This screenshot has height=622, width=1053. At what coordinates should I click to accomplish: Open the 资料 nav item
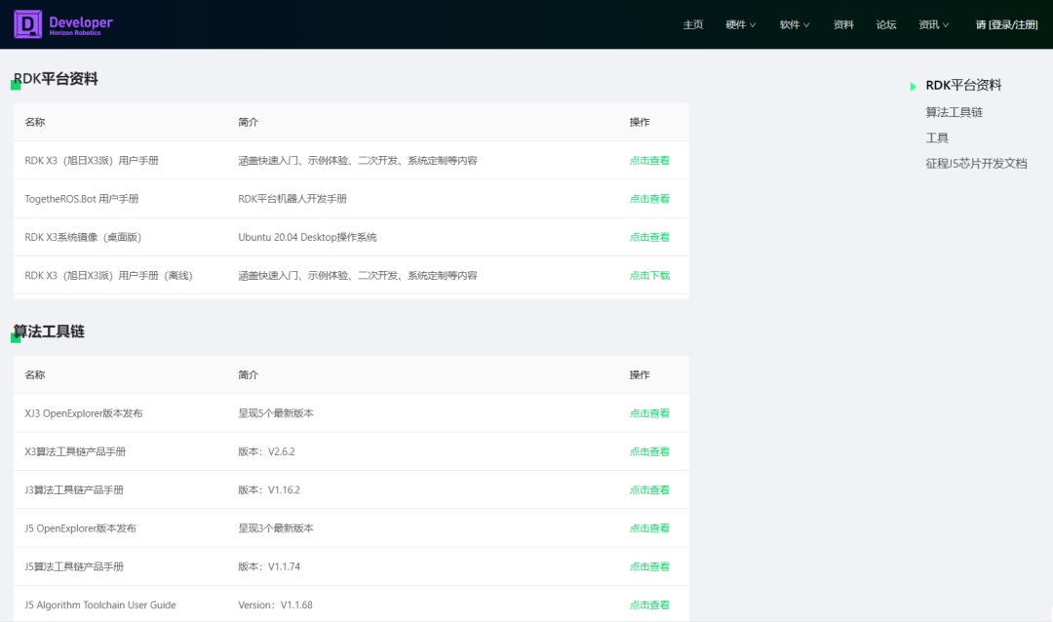pos(843,24)
